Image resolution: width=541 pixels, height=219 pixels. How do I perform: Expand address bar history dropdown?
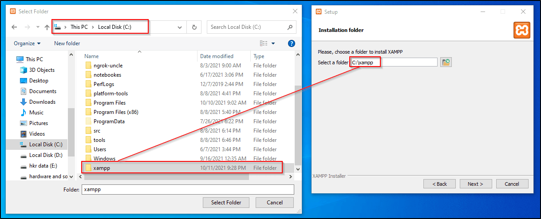pyautogui.click(x=180, y=27)
